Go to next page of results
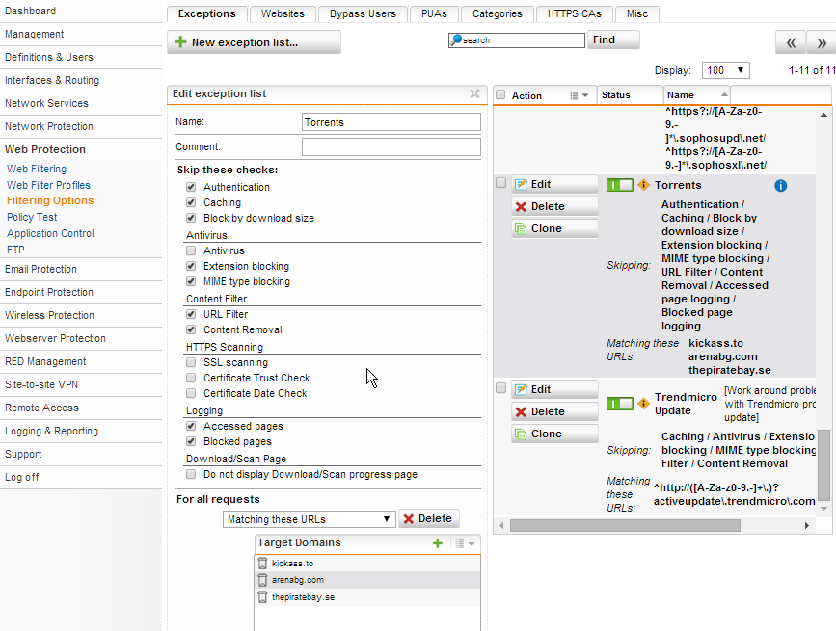This screenshot has width=836, height=631. (x=822, y=42)
